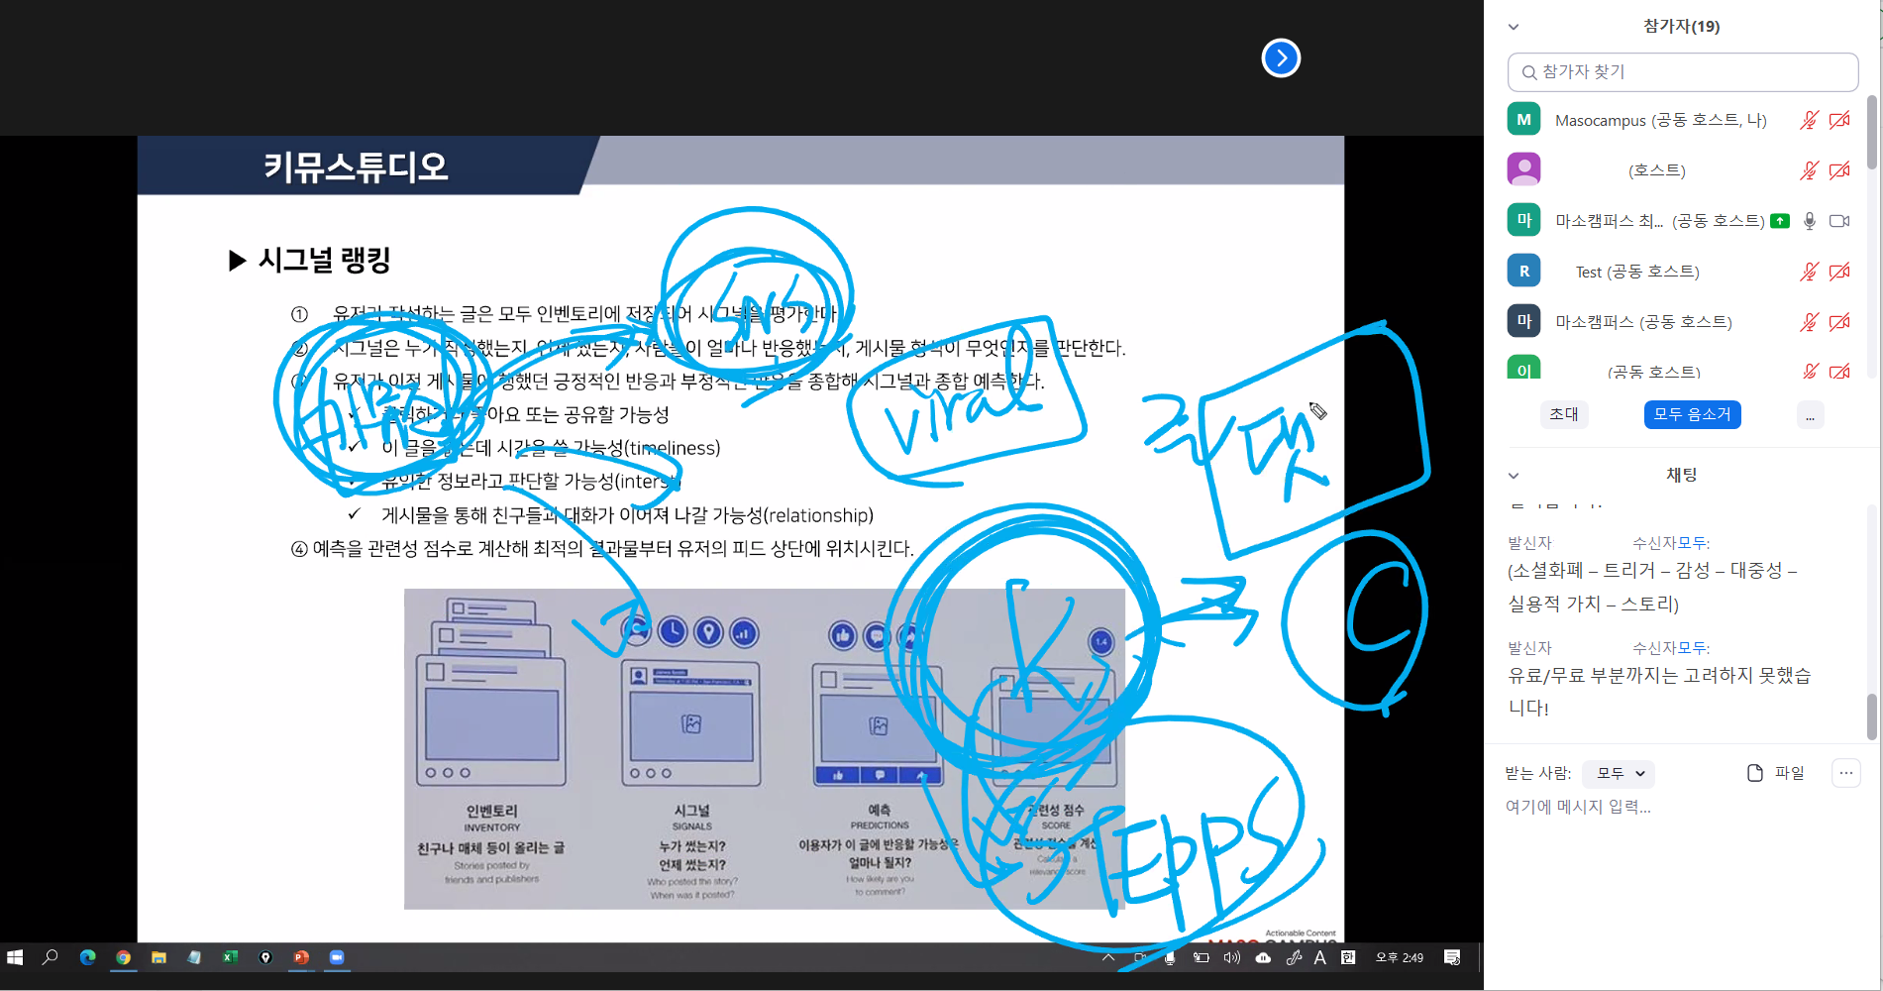Click the purple host avatar
The width and height of the screenshot is (1883, 991).
[1523, 169]
